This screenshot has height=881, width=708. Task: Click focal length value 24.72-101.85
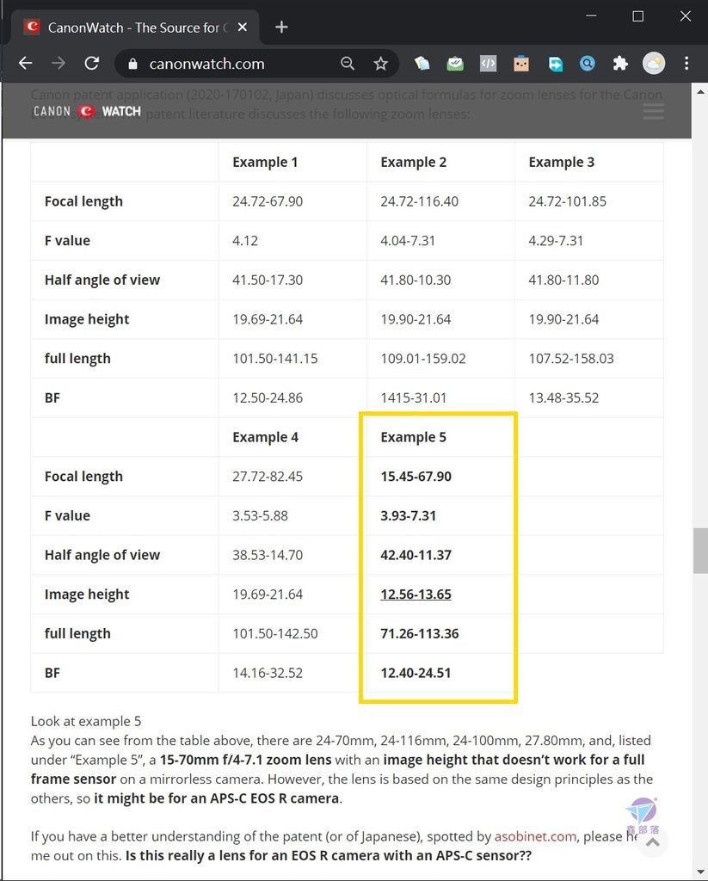tap(568, 201)
